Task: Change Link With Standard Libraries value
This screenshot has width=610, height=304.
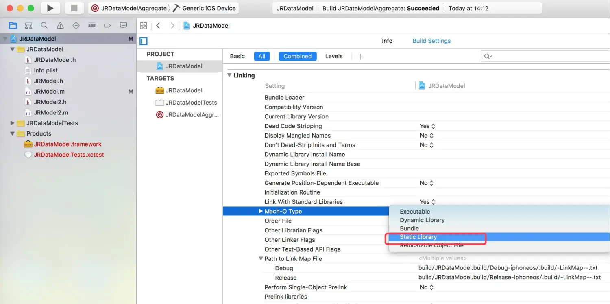Action: click(x=427, y=202)
